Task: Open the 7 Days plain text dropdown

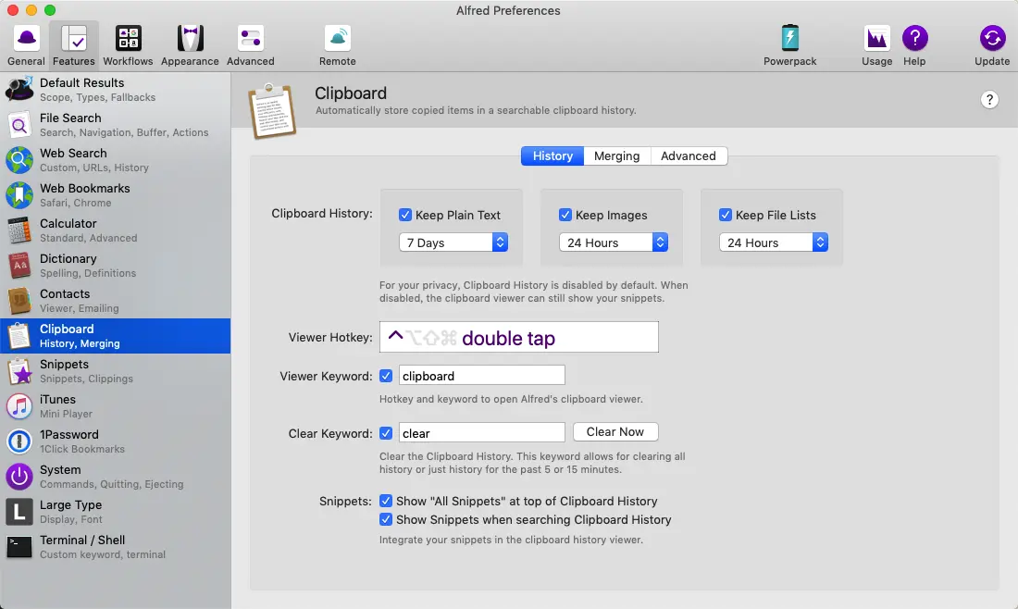Action: click(453, 242)
